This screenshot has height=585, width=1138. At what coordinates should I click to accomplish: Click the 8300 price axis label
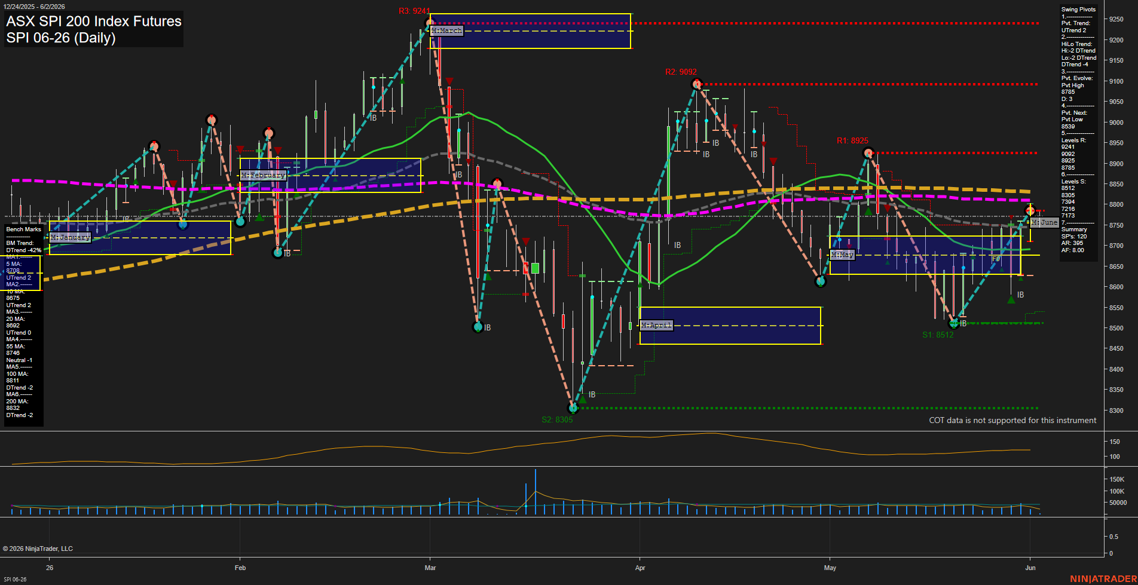1116,411
